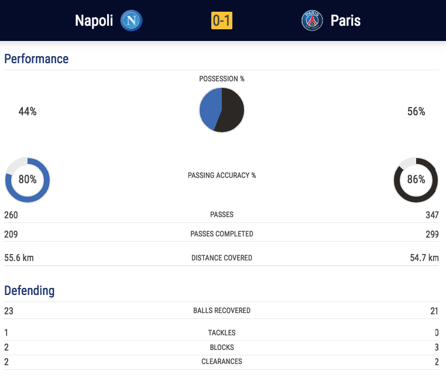Click the CLEARANCES row label
The image size is (446, 381).
[222, 361]
